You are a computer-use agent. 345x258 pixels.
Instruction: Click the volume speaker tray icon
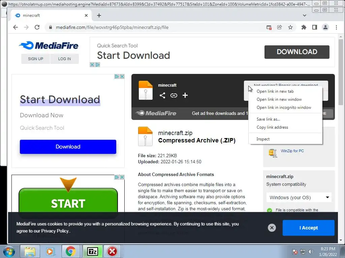[311, 252]
